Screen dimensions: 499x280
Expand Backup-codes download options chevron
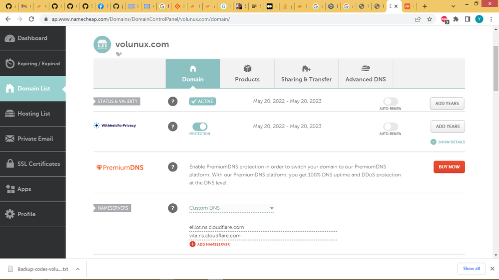(x=77, y=269)
